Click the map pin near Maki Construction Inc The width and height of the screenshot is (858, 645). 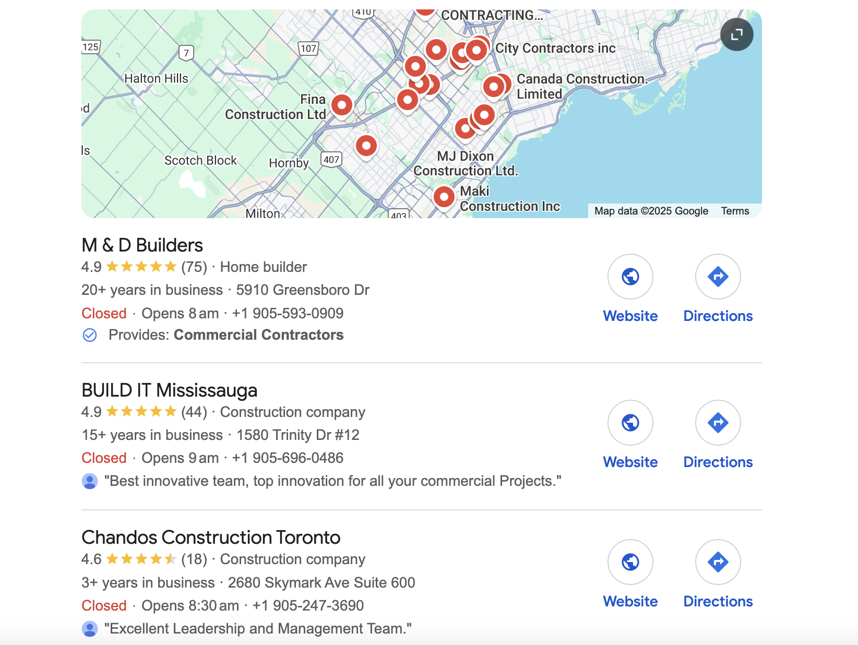coord(444,197)
